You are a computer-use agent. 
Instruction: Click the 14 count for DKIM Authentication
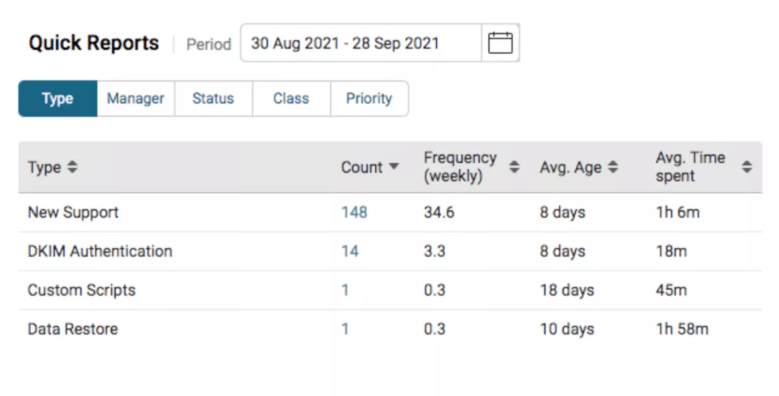coord(350,251)
